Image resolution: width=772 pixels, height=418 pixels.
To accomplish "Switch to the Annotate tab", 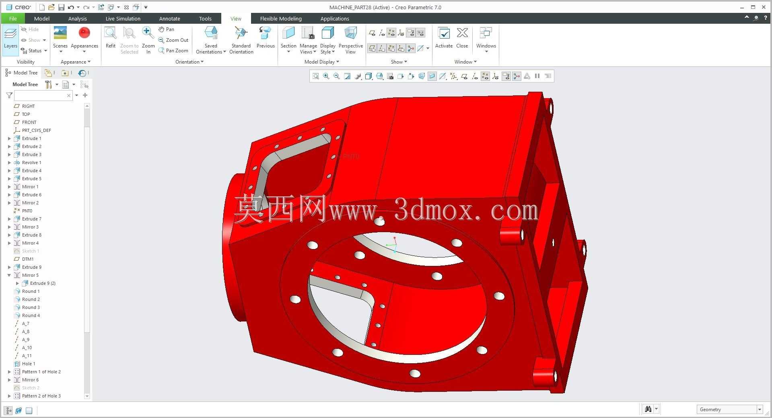I will click(x=169, y=19).
